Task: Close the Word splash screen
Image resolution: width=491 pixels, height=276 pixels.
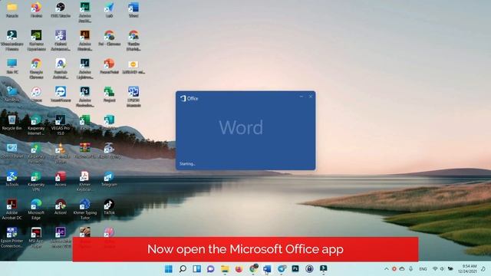Action: click(x=311, y=97)
